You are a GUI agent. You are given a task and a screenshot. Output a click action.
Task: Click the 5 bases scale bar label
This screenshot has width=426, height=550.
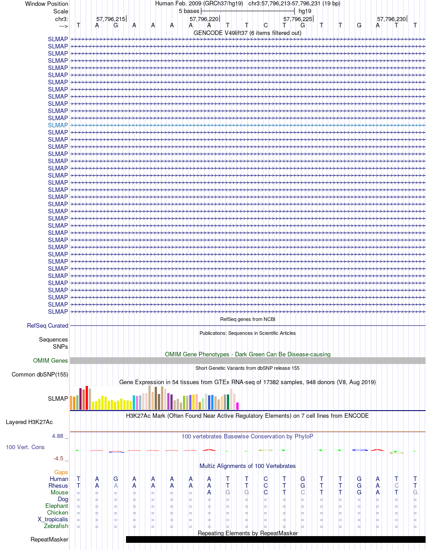click(x=189, y=11)
